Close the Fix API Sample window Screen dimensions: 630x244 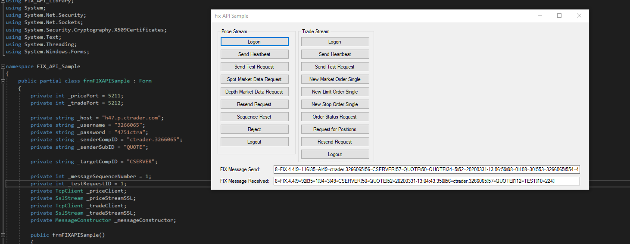579,16
